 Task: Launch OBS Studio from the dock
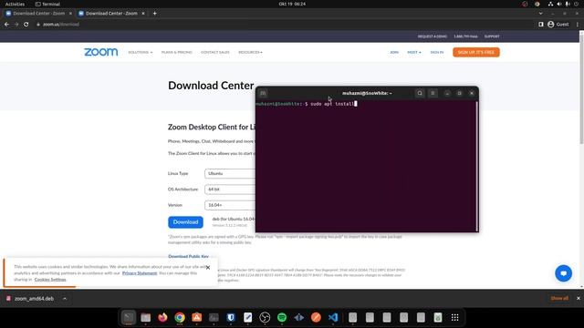click(x=265, y=317)
